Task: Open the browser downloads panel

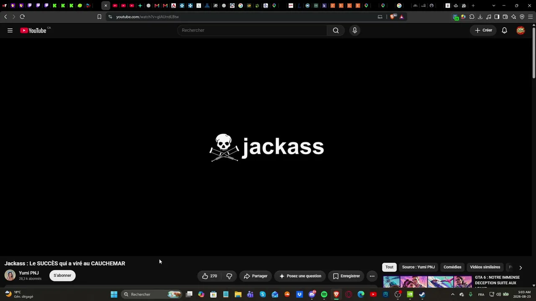Action: point(480,17)
